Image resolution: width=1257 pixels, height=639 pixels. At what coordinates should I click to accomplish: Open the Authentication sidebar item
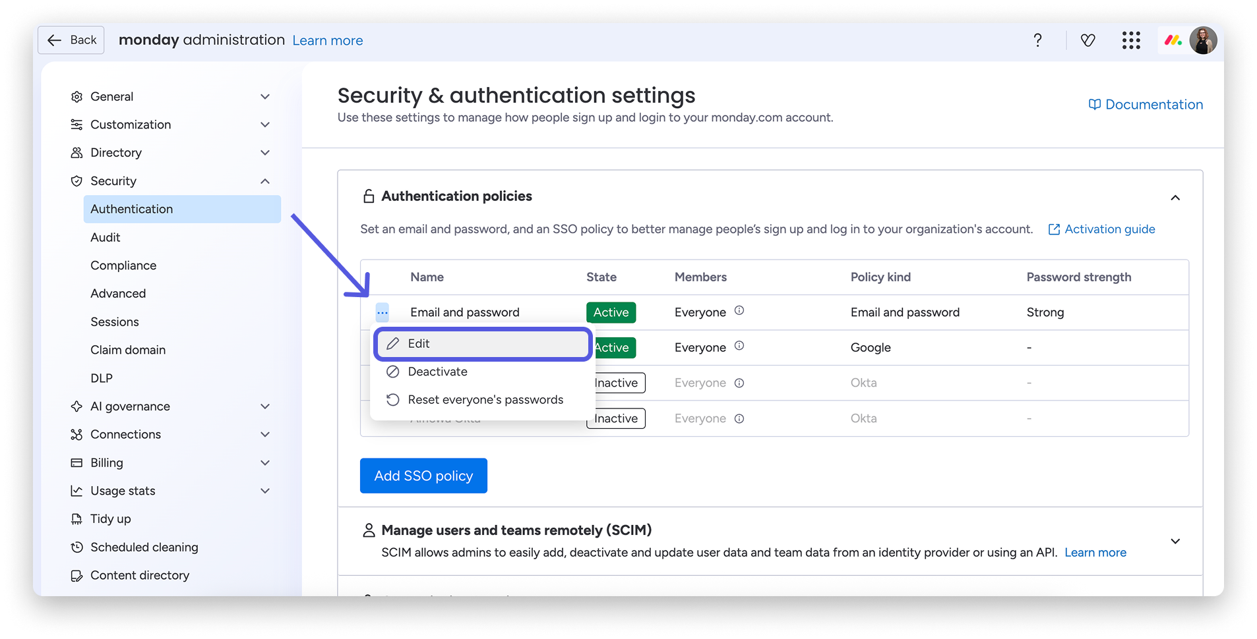[182, 209]
